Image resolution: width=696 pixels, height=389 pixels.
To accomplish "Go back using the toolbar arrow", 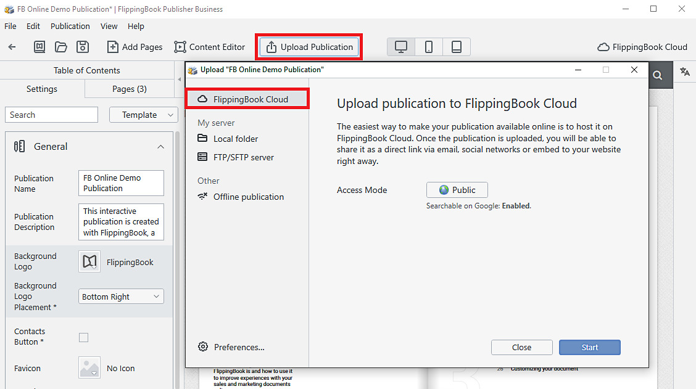I will (12, 47).
